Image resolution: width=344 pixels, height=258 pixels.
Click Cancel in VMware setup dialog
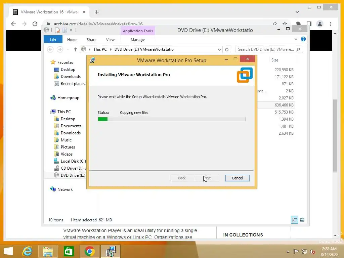(x=237, y=178)
